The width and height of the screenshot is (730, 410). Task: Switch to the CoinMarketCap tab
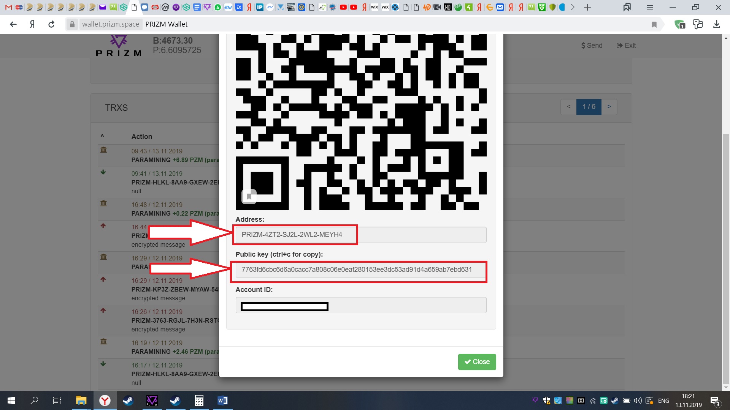pos(165,7)
